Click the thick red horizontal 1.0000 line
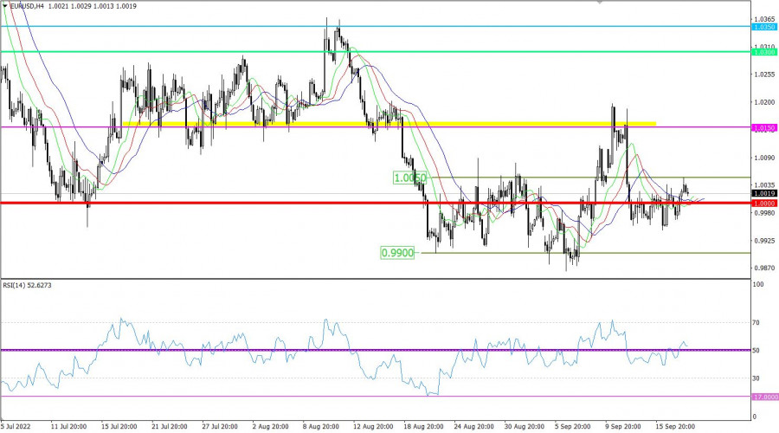Image resolution: width=779 pixels, height=433 pixels. 260,204
